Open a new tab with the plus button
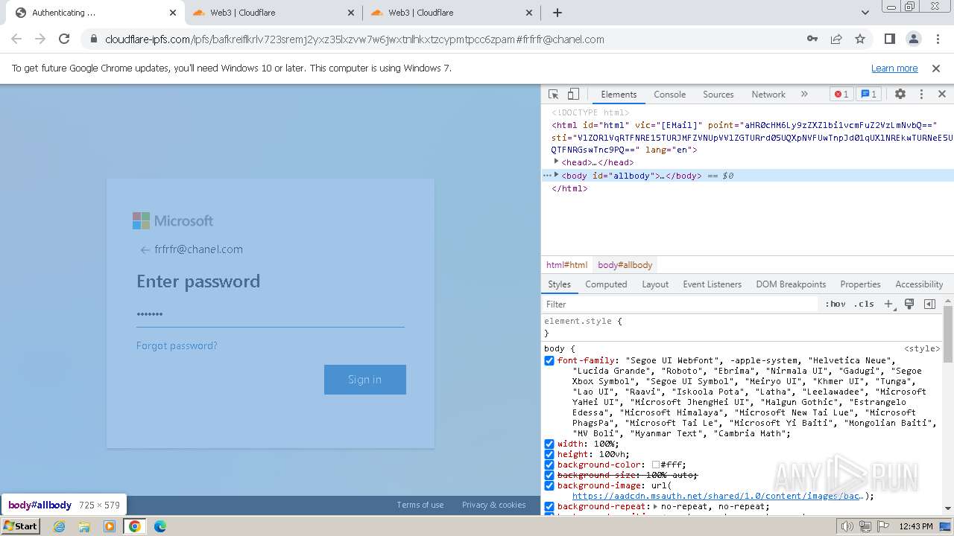This screenshot has height=536, width=954. (557, 13)
